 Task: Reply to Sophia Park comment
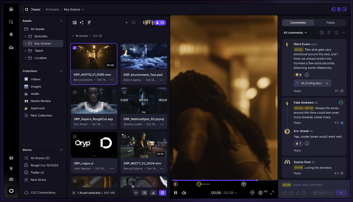tap(297, 173)
